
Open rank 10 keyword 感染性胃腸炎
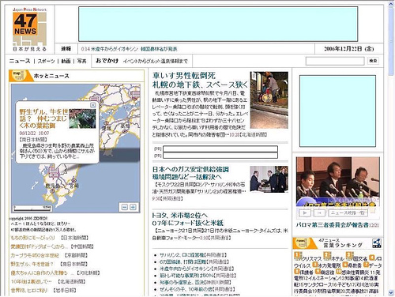click(355, 272)
